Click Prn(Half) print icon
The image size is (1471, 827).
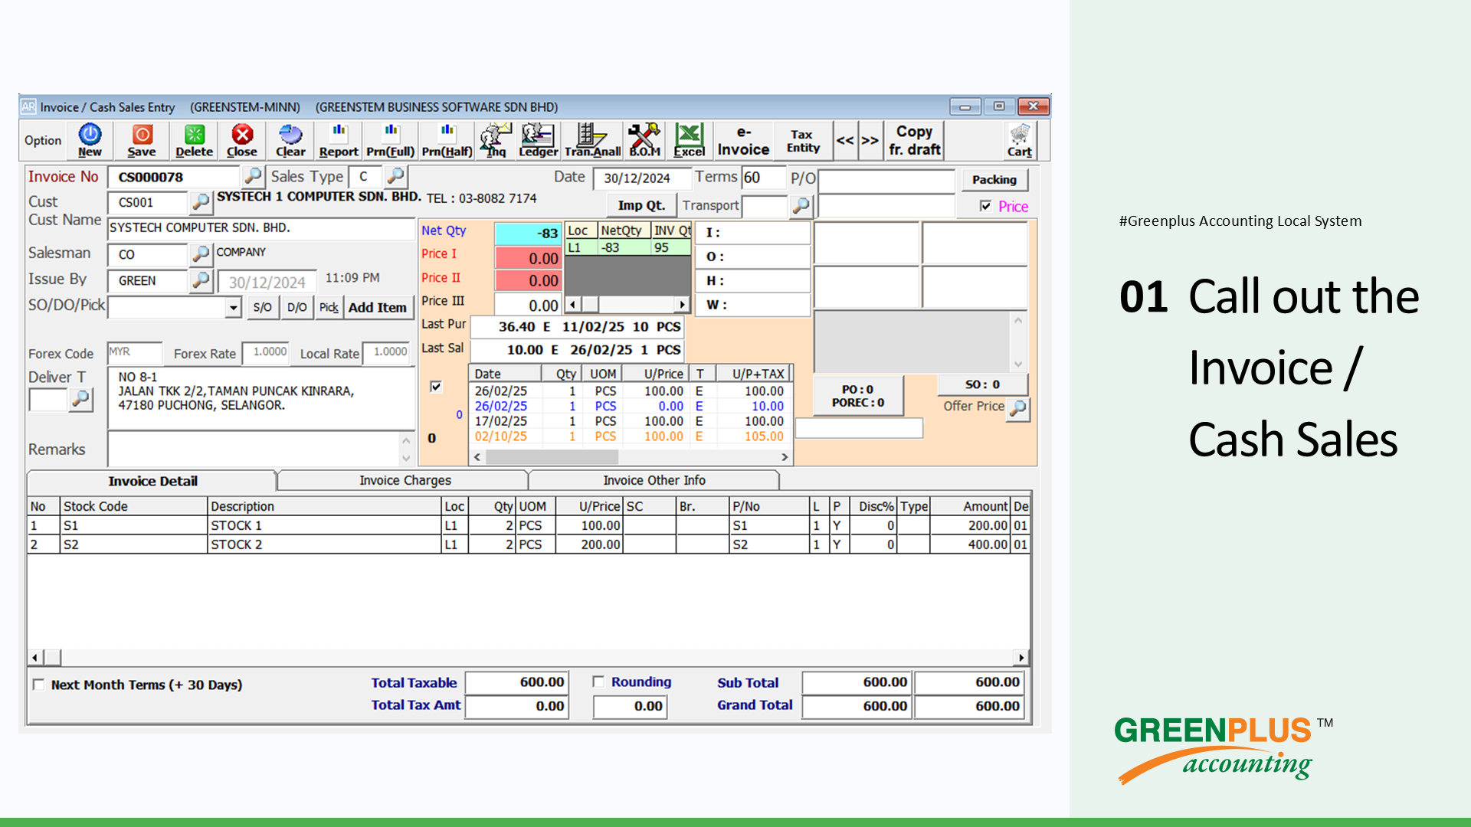[x=447, y=140]
